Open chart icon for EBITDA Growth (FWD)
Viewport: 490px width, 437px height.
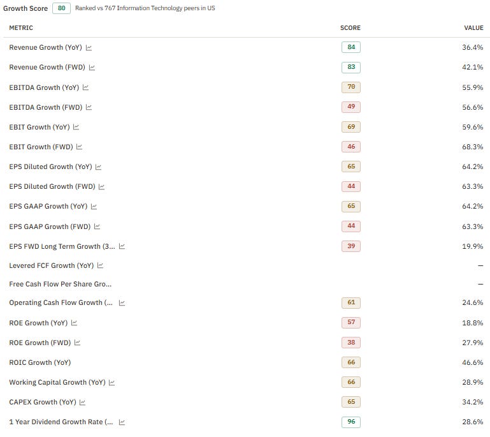[89, 107]
